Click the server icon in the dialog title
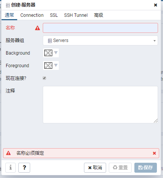 click(8, 5)
